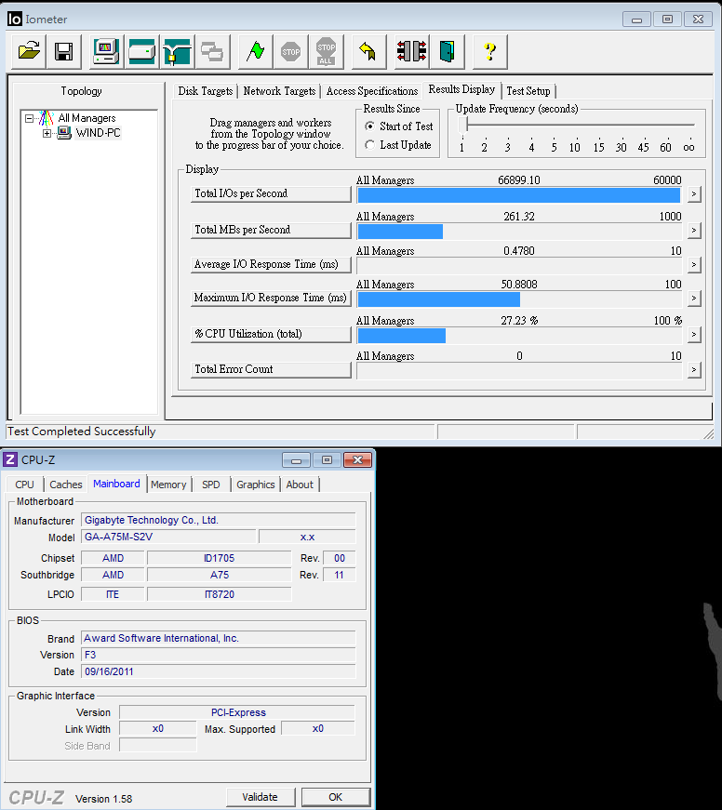Click % CPU Utilization (total) button

click(271, 334)
